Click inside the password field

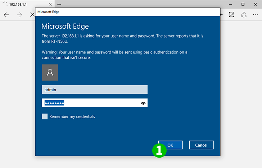coord(95,103)
